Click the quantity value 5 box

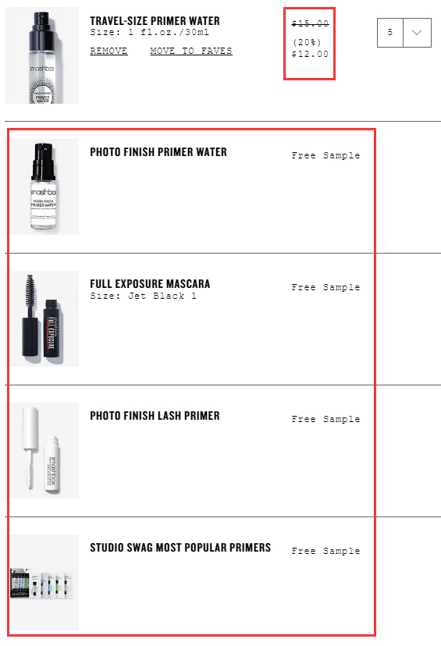[390, 33]
